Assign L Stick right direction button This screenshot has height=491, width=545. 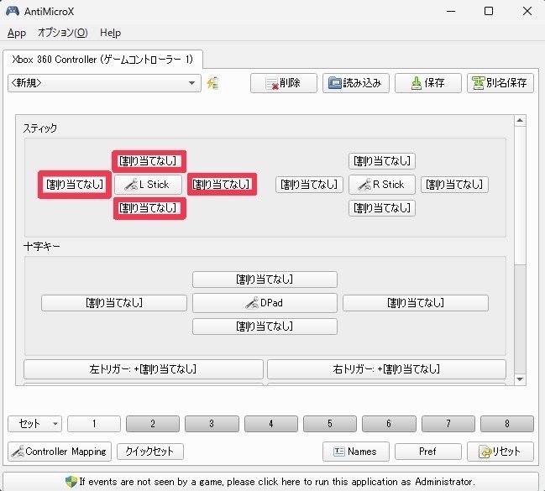(222, 185)
